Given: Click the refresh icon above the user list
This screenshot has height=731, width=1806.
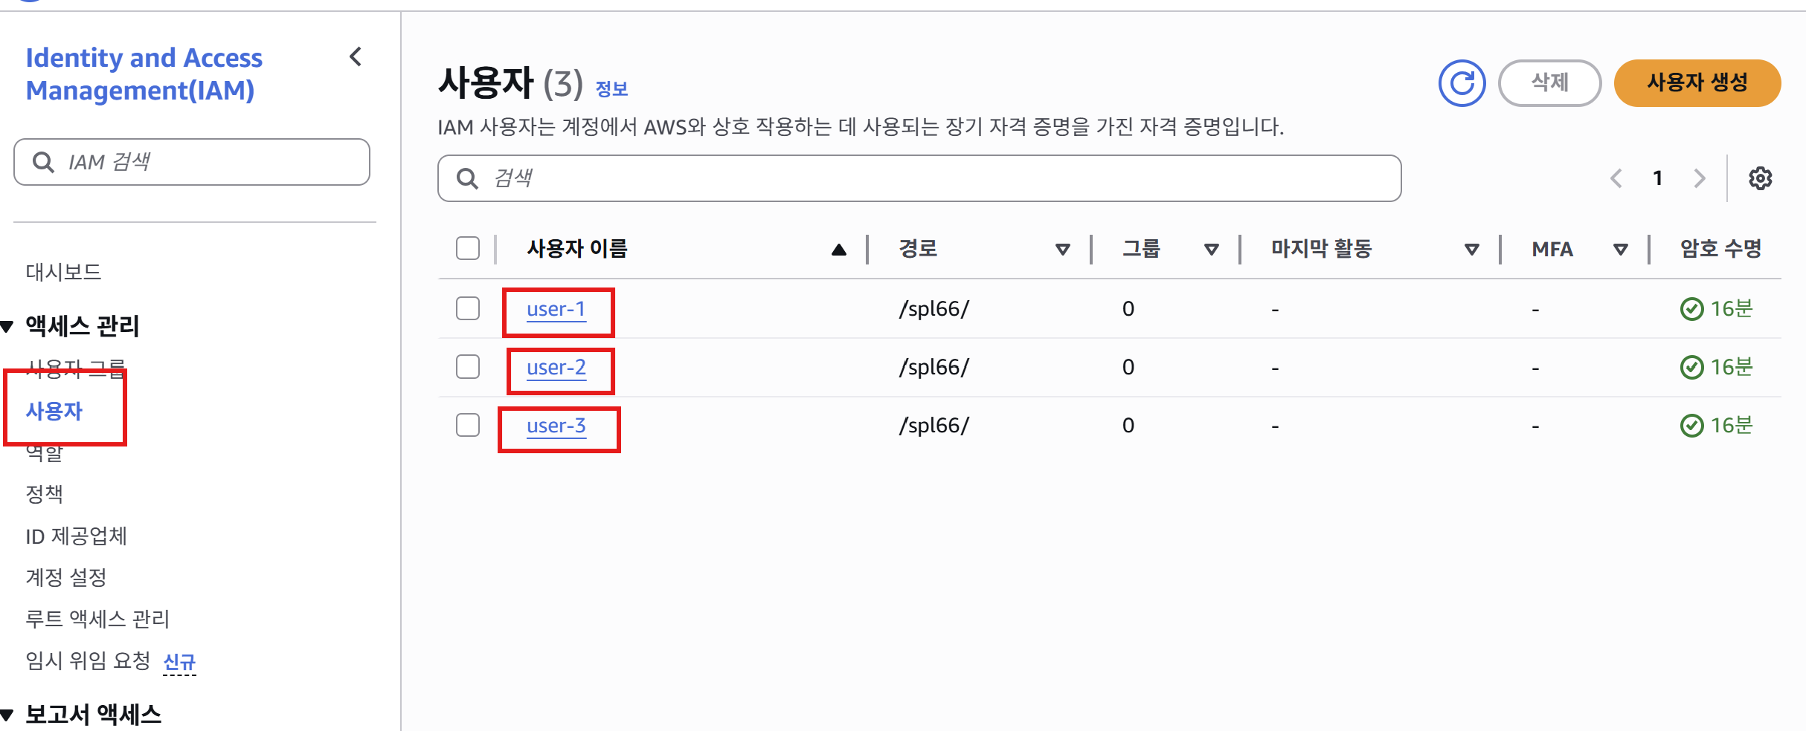Looking at the screenshot, I should point(1461,83).
